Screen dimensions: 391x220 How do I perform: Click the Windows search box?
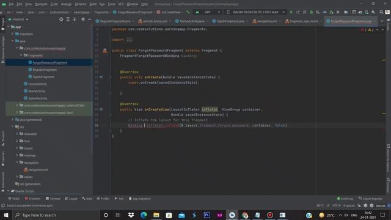point(56,215)
